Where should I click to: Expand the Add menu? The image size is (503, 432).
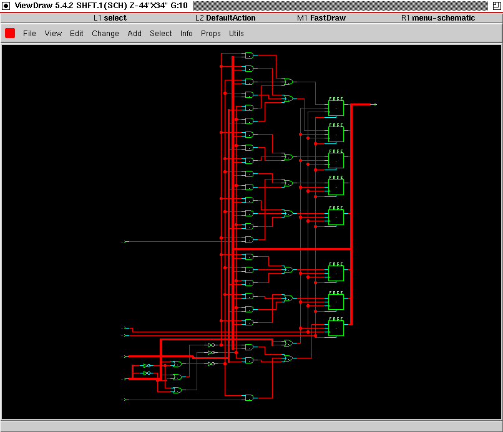[x=134, y=34]
